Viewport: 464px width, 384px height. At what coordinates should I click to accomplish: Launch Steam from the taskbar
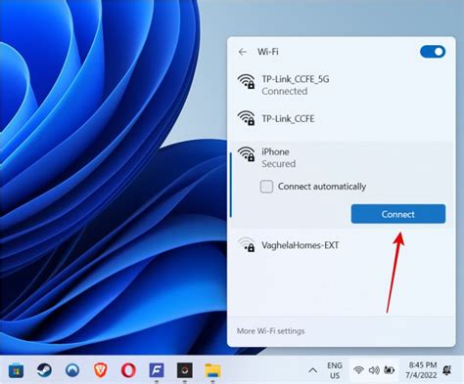[x=44, y=370]
